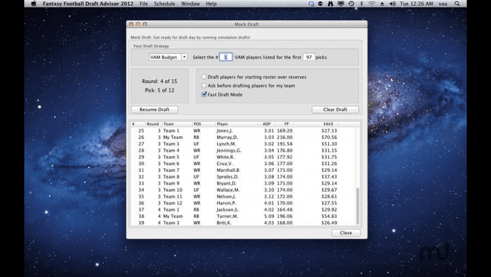The image size is (491, 277).
Task: Uncheck Fast Draft Mode
Action: [x=204, y=94]
